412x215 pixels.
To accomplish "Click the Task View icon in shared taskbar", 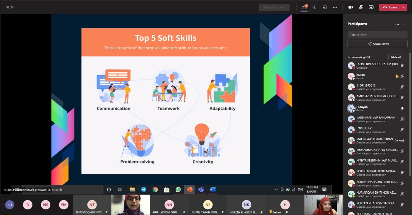I will (x=120, y=189).
